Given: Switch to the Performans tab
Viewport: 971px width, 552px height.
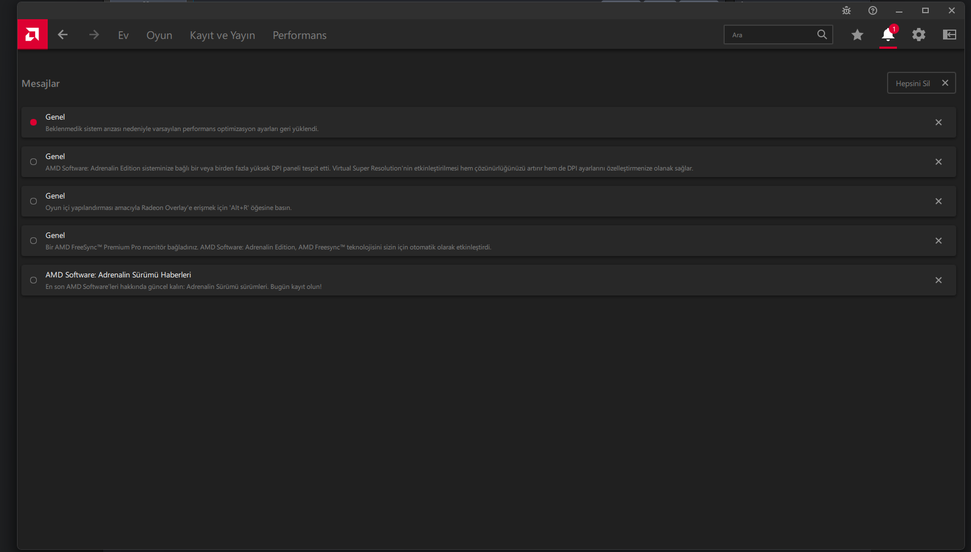Looking at the screenshot, I should [300, 35].
